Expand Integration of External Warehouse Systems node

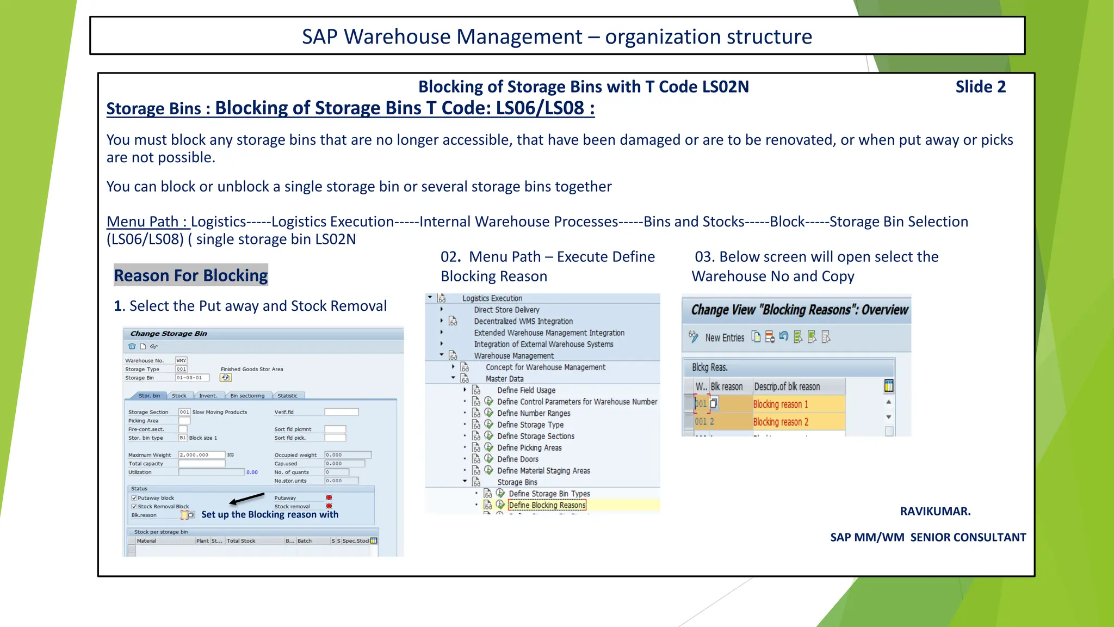pos(442,344)
